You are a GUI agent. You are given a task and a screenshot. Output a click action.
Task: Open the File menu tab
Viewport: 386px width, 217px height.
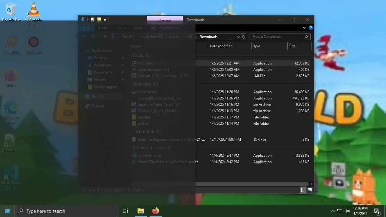pos(86,28)
